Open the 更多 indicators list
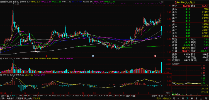The height and width of the screenshot is (100, 209). [128, 96]
